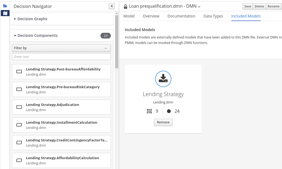
Task: Collapse the Decision Components section
Action: [x=15, y=35]
